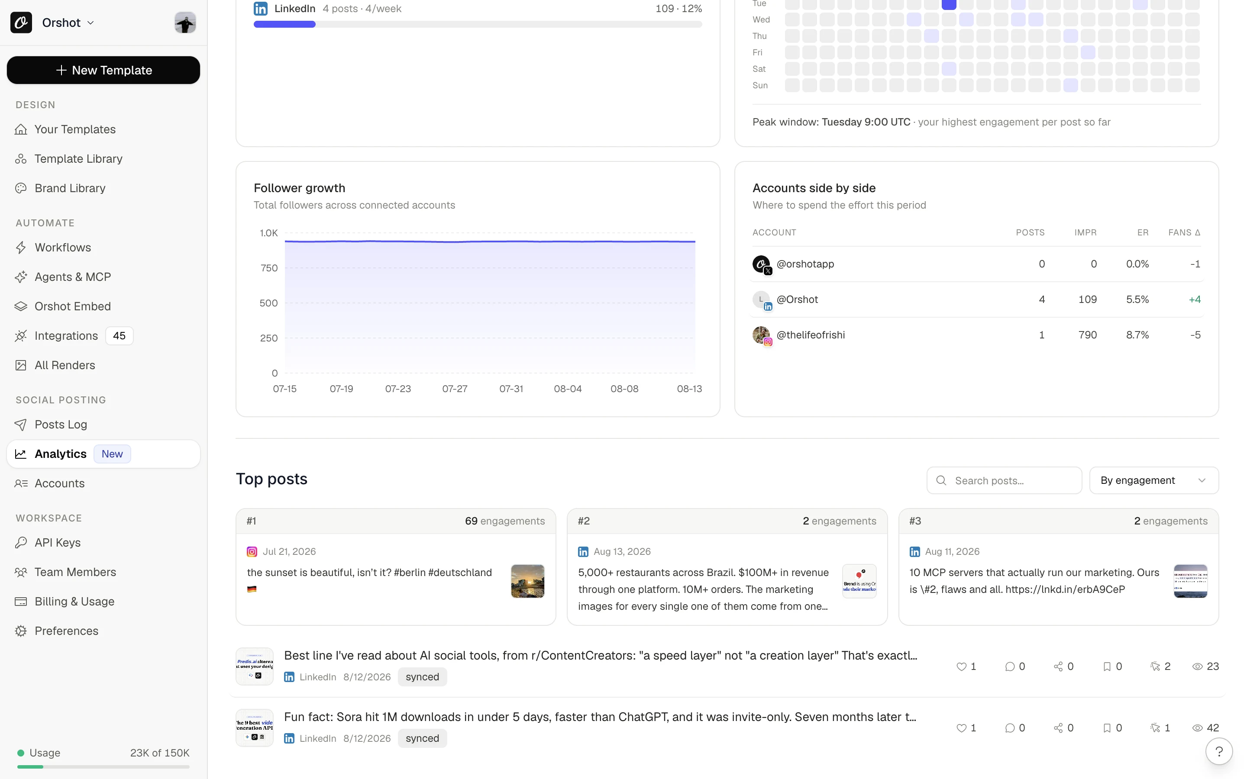
Task: Click the All Renders image icon
Action: click(21, 365)
